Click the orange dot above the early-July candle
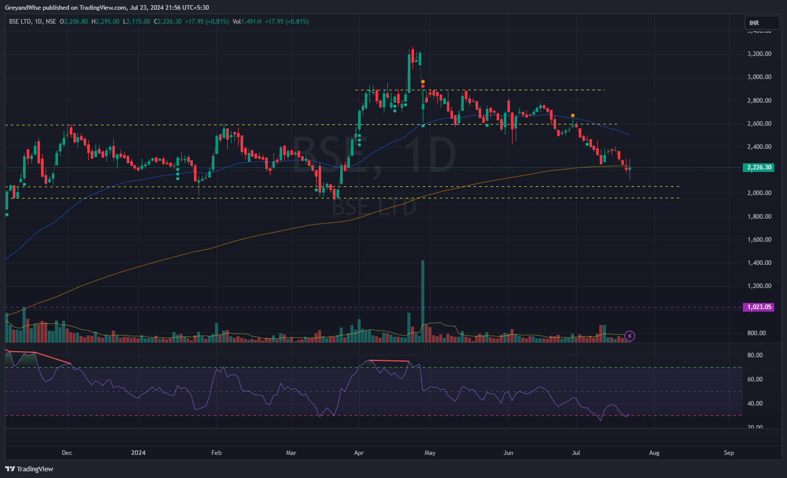 pyautogui.click(x=573, y=116)
